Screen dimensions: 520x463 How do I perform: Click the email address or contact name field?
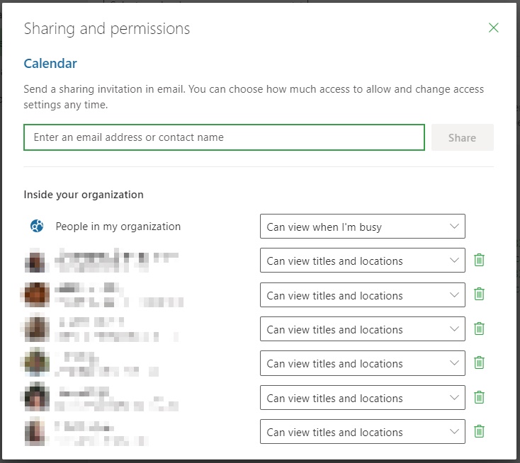tap(224, 137)
